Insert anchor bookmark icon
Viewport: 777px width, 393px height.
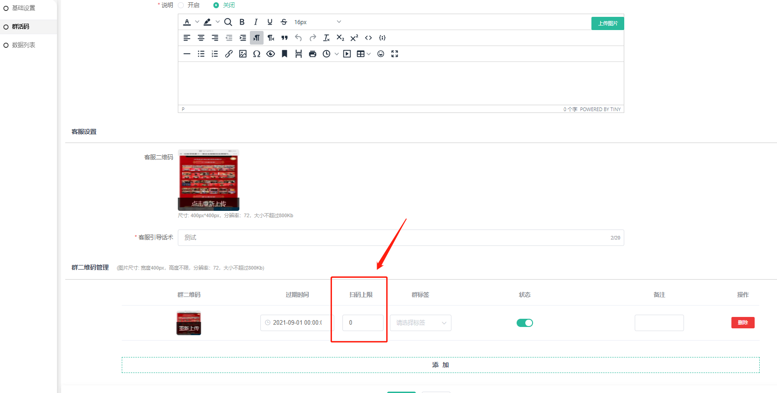[x=285, y=54]
